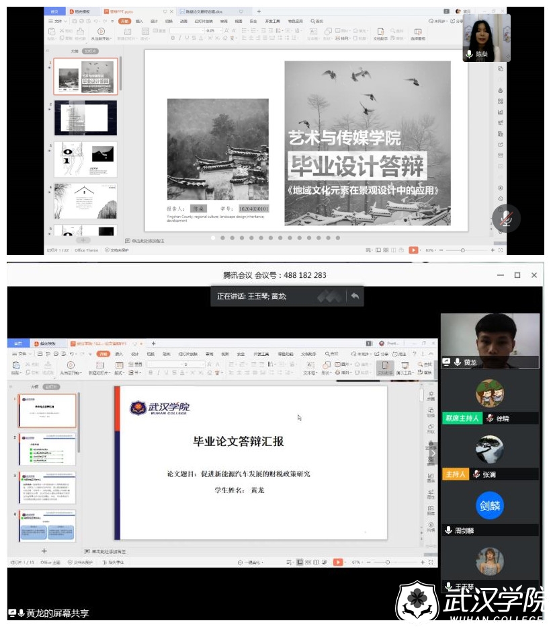Viewport: 551px width, 627px height.
Task: Click 黄龙's microphone icon on video tile
Action: (457, 362)
